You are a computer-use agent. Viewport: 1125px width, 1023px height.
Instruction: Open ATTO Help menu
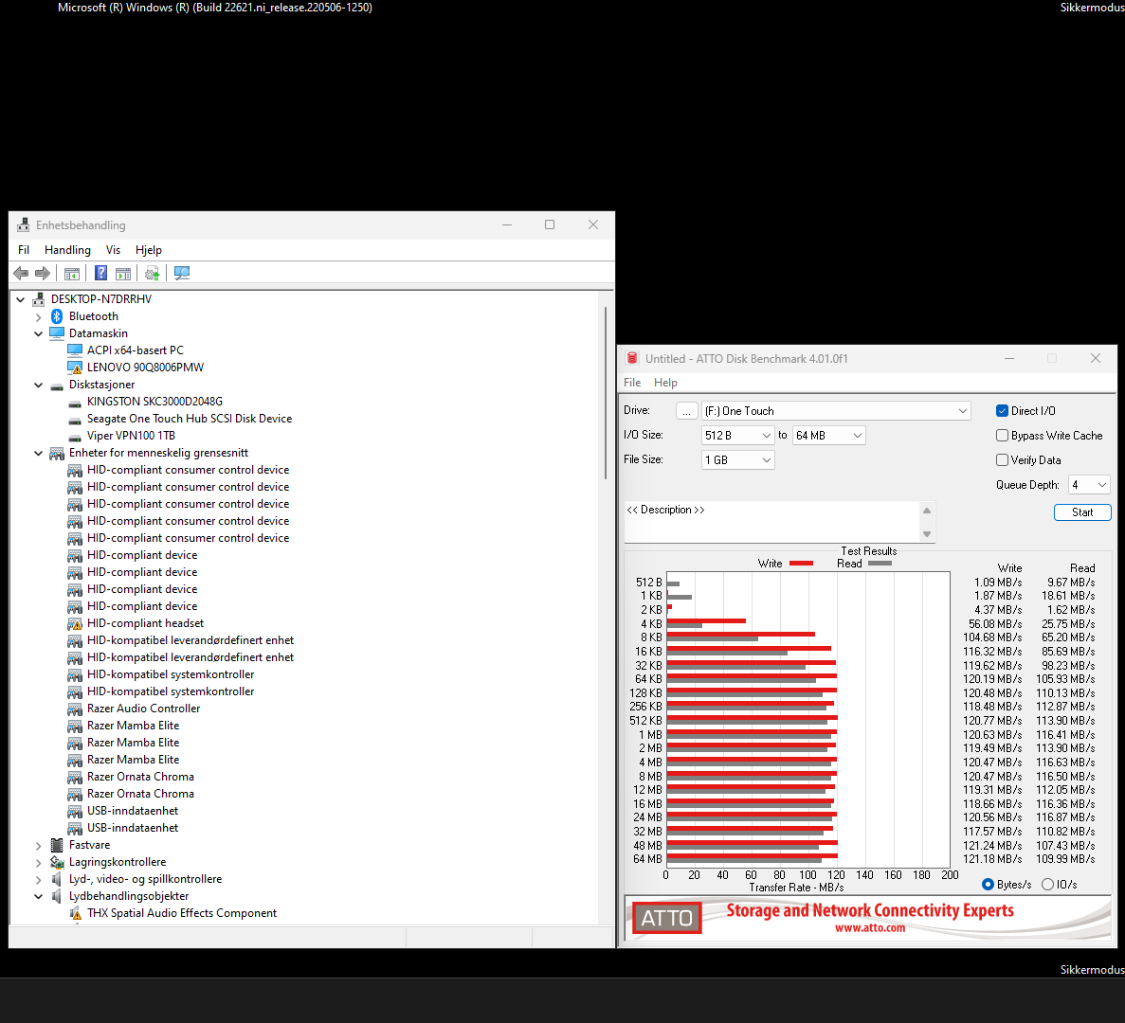(665, 382)
